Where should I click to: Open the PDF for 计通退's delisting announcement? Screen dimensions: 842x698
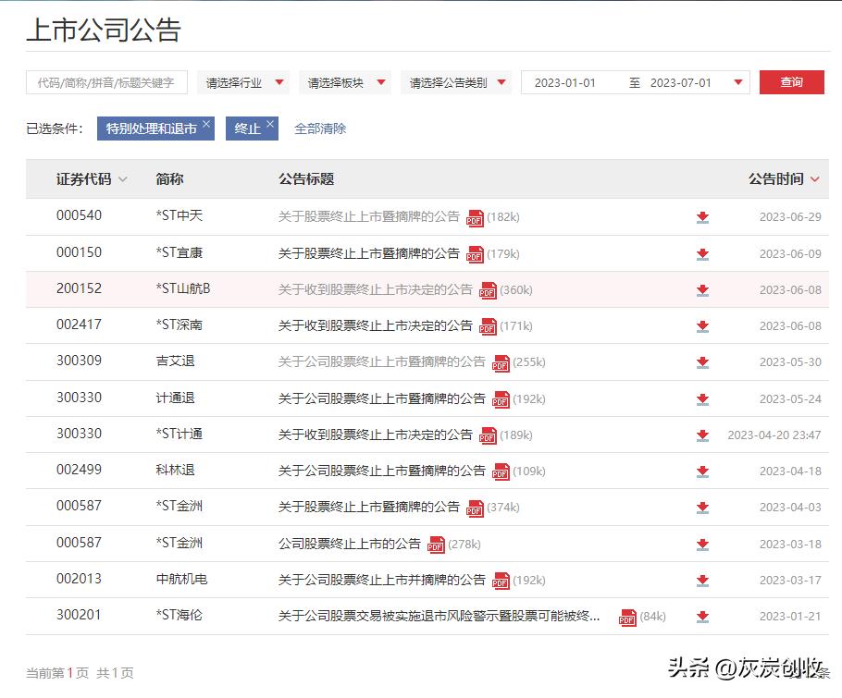click(501, 399)
